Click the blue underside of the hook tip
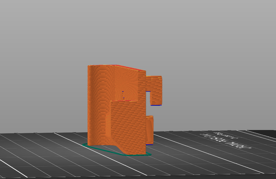This screenshot has width=276, height=179. (x=156, y=105)
